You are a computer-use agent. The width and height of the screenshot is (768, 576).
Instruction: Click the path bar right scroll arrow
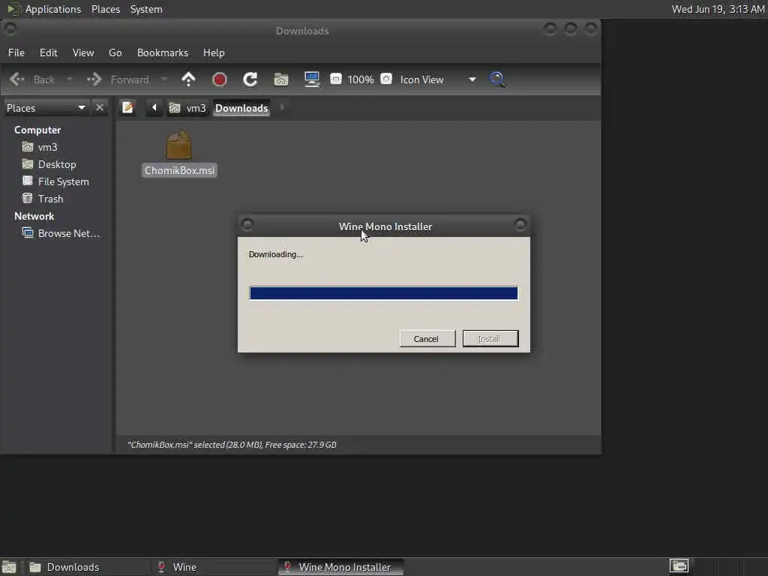[x=282, y=108]
